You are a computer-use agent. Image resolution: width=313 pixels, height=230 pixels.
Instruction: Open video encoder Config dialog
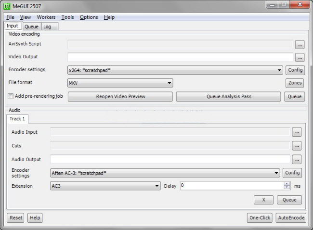295,70
